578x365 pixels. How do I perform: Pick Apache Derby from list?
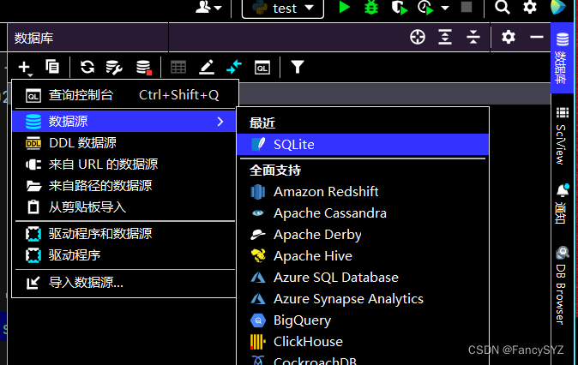[363, 235]
